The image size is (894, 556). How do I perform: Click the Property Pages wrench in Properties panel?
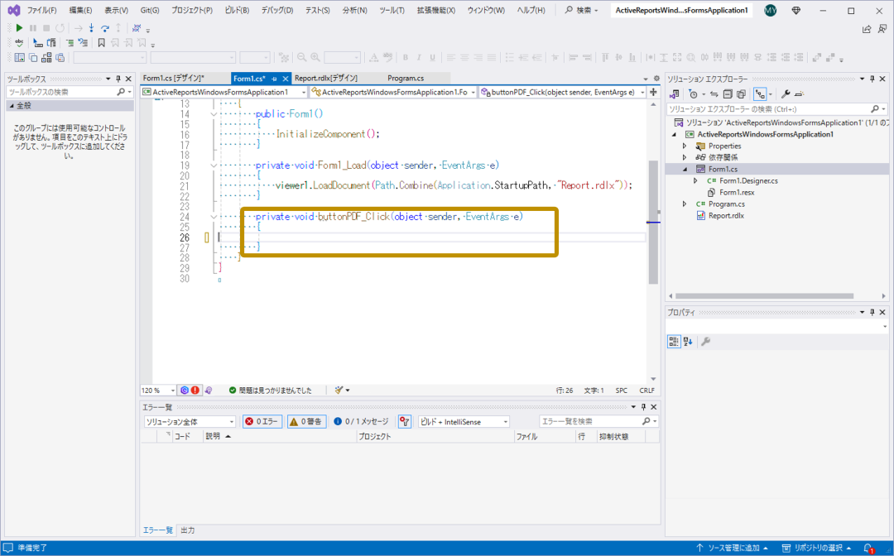coord(705,341)
